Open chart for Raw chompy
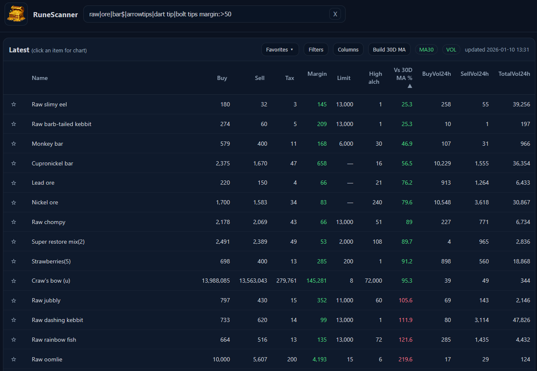537x371 pixels. tap(49, 222)
